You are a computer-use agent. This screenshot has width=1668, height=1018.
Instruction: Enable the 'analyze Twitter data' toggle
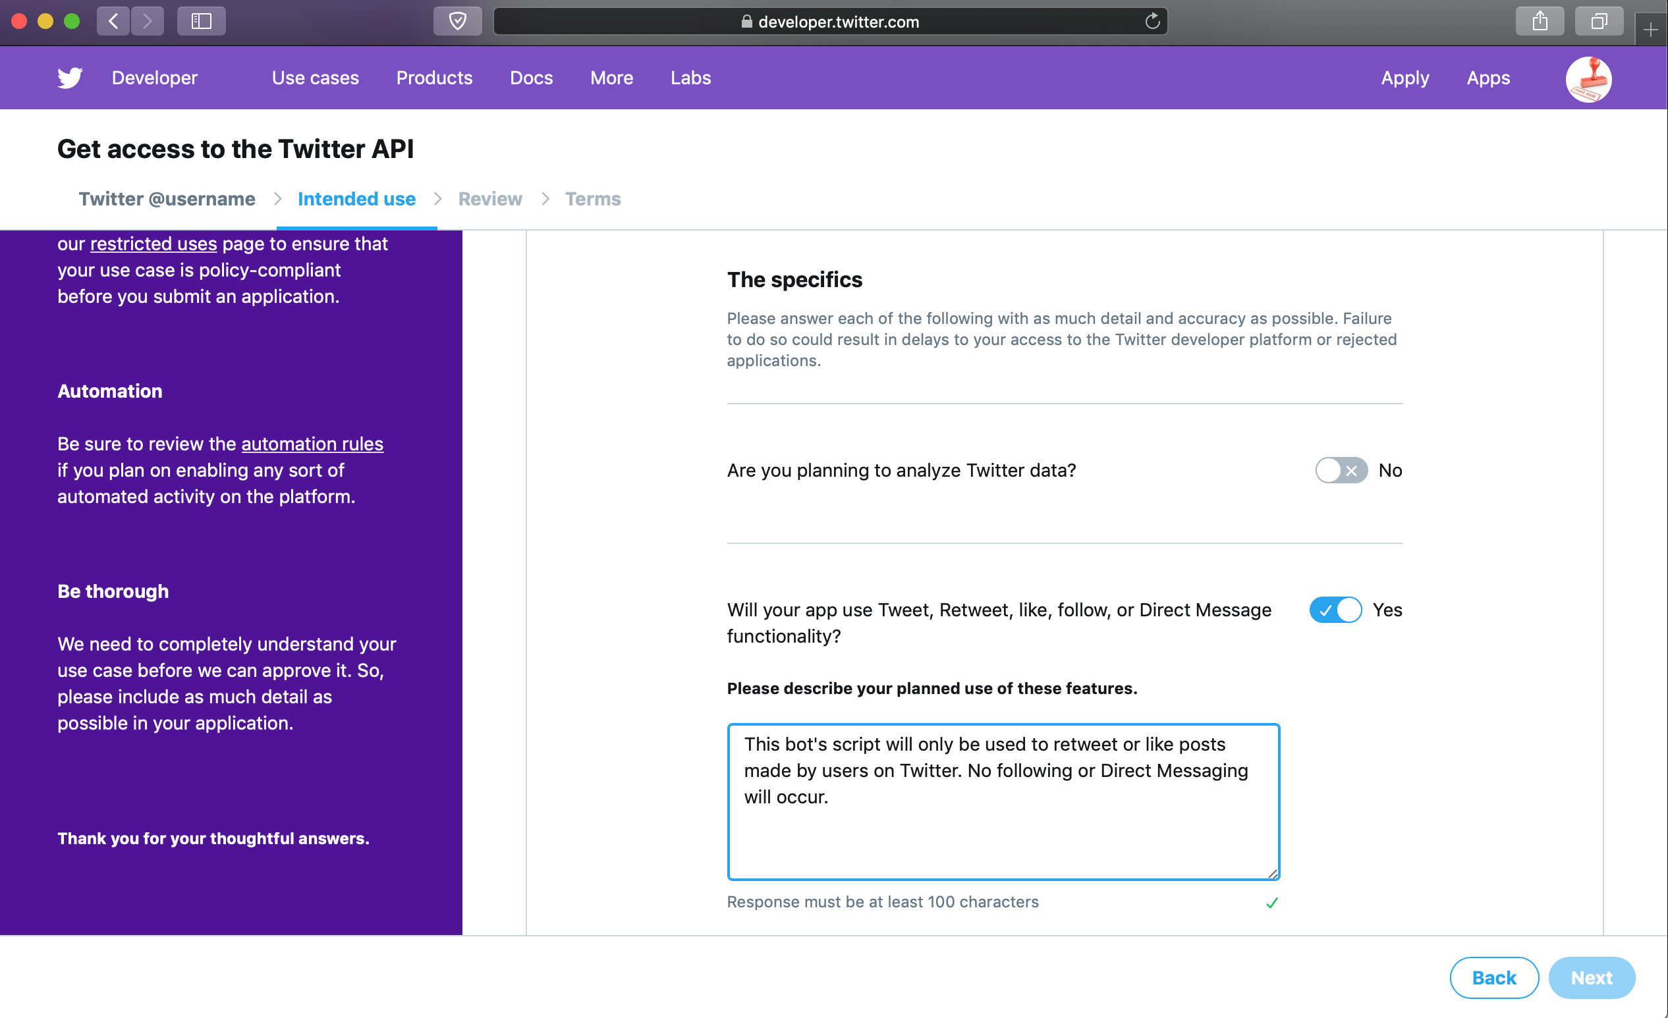1338,470
